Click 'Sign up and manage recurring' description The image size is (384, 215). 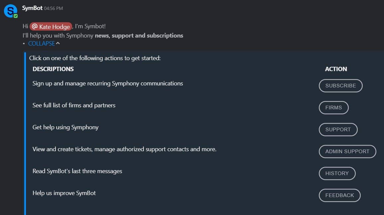click(108, 83)
